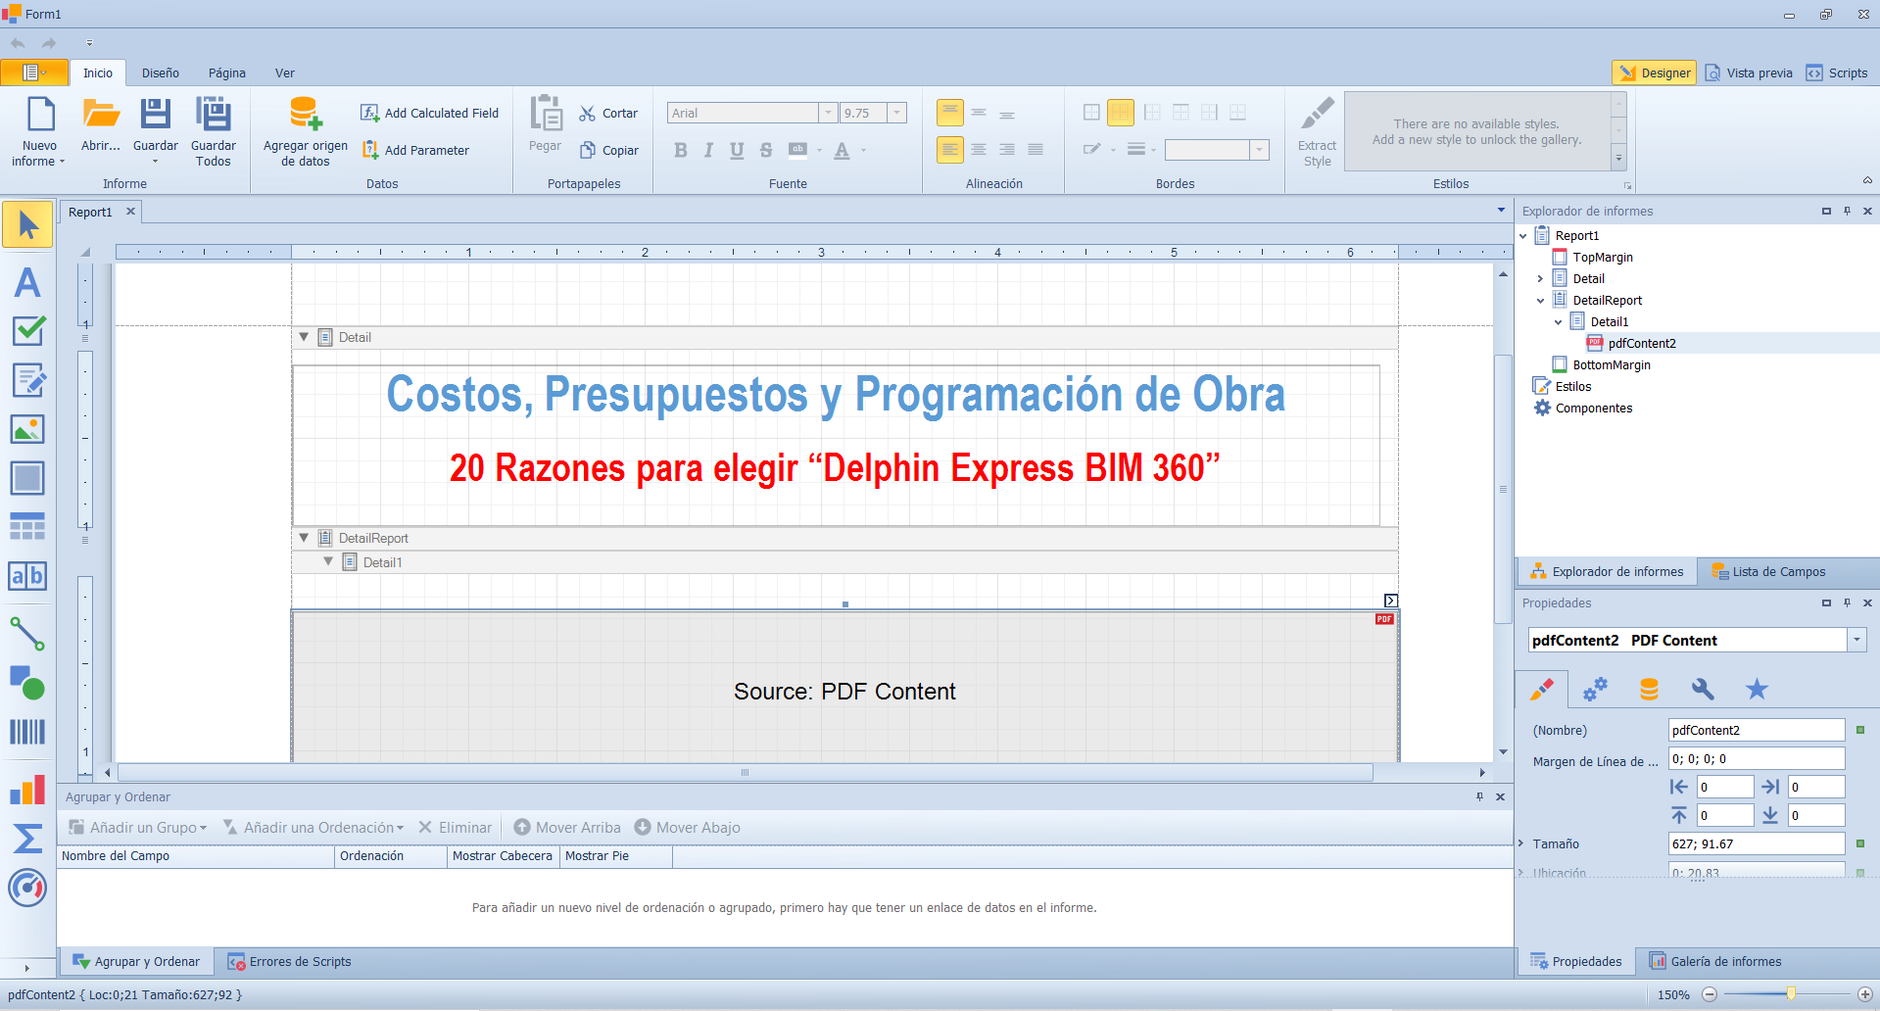Select the Picture Box tool

[x=27, y=429]
